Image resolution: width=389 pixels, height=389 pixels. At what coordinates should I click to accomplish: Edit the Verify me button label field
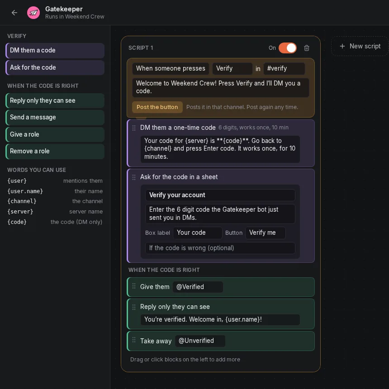[265, 232]
